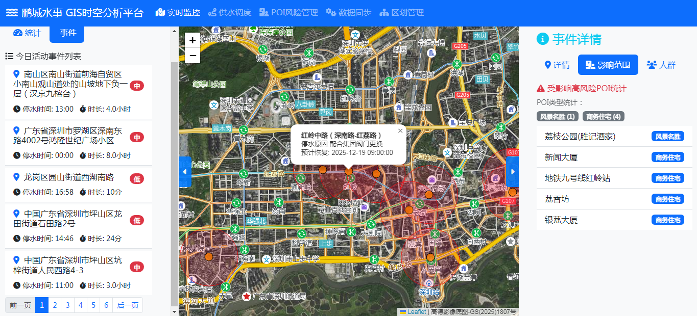Collapse the left panel with the blue arrow
The height and width of the screenshot is (316, 697).
185,172
